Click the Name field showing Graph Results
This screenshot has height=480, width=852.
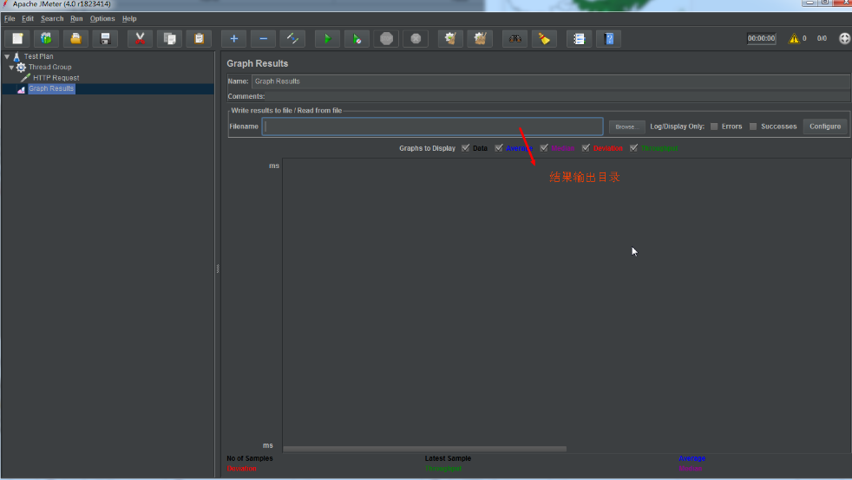(x=551, y=81)
